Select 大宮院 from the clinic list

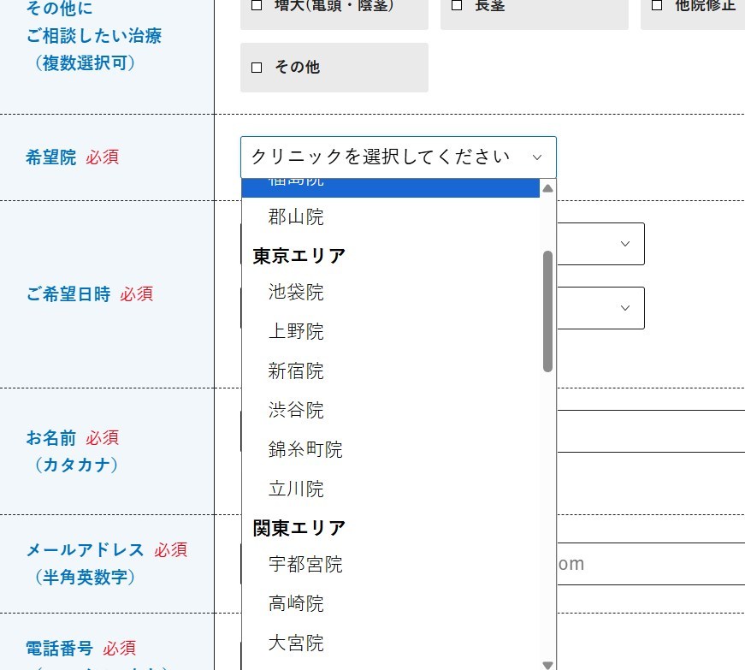tap(391, 643)
